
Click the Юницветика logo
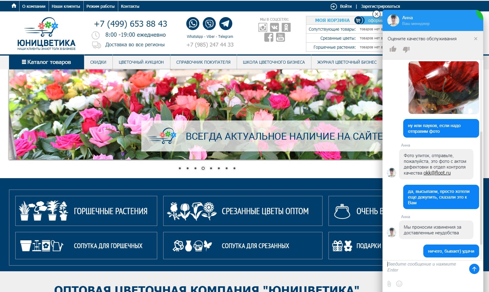click(46, 34)
